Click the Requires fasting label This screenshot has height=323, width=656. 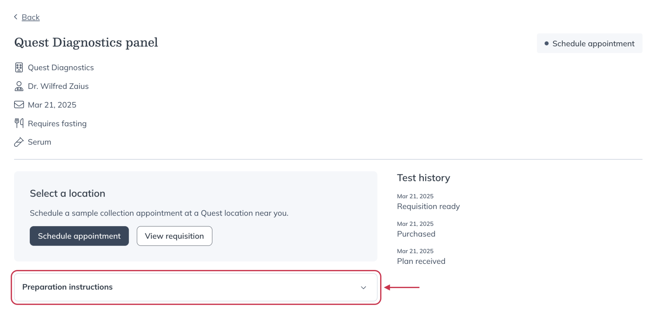[x=57, y=123]
